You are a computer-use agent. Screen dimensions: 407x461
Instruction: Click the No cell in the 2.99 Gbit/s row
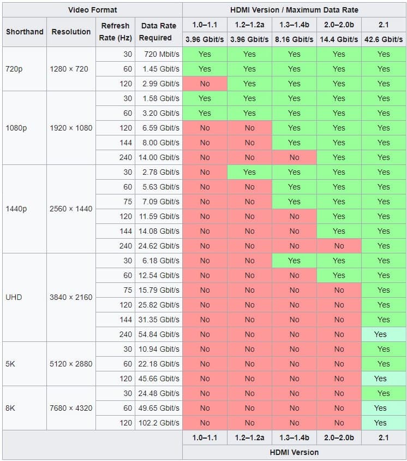click(205, 84)
